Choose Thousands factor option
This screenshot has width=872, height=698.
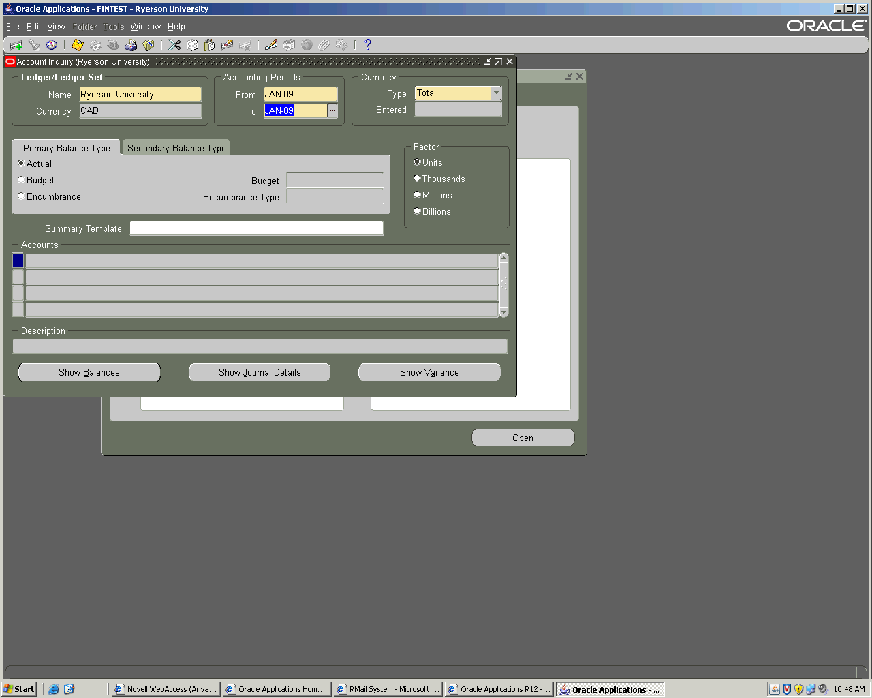pyautogui.click(x=418, y=179)
